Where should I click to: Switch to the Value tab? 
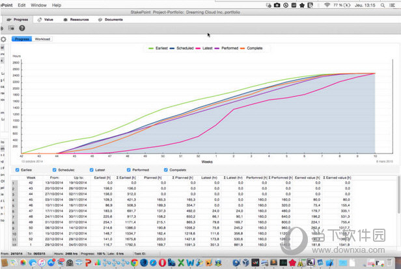tap(46, 19)
